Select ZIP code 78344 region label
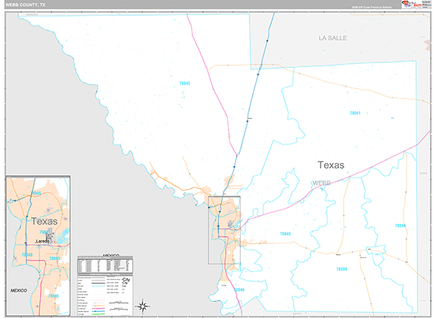 pos(400,226)
